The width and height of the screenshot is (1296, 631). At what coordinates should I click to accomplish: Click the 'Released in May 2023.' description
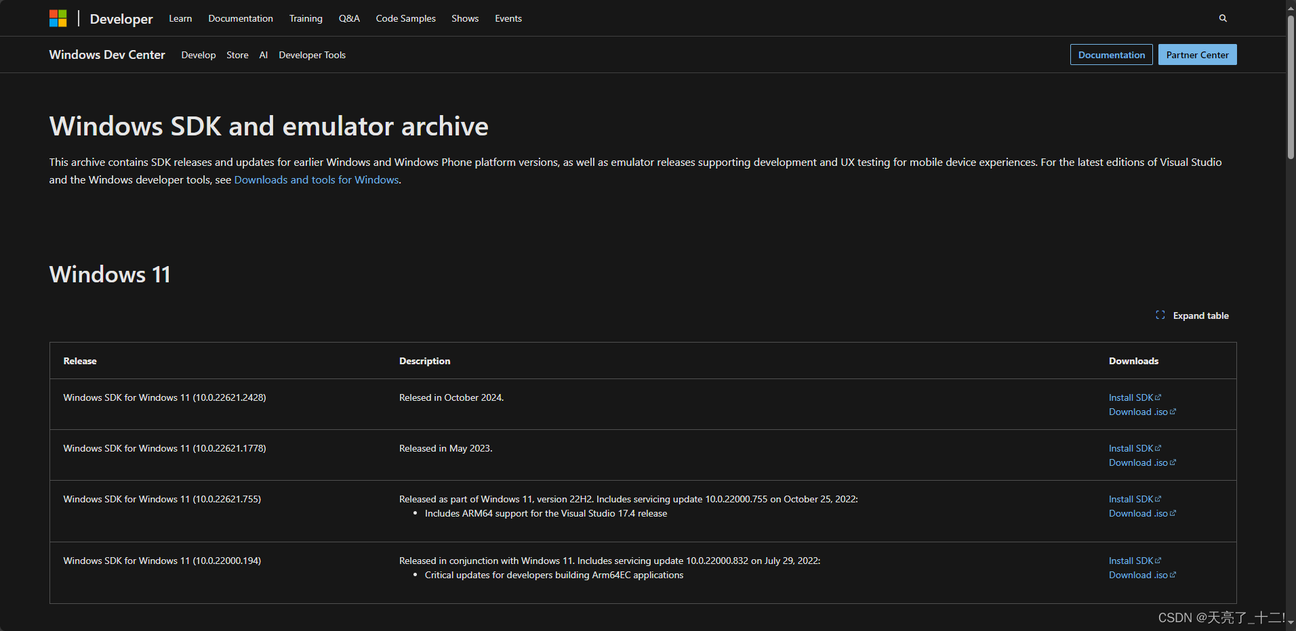(x=446, y=448)
